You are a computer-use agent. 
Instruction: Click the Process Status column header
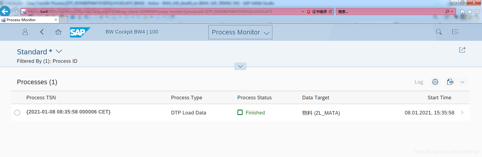[255, 98]
